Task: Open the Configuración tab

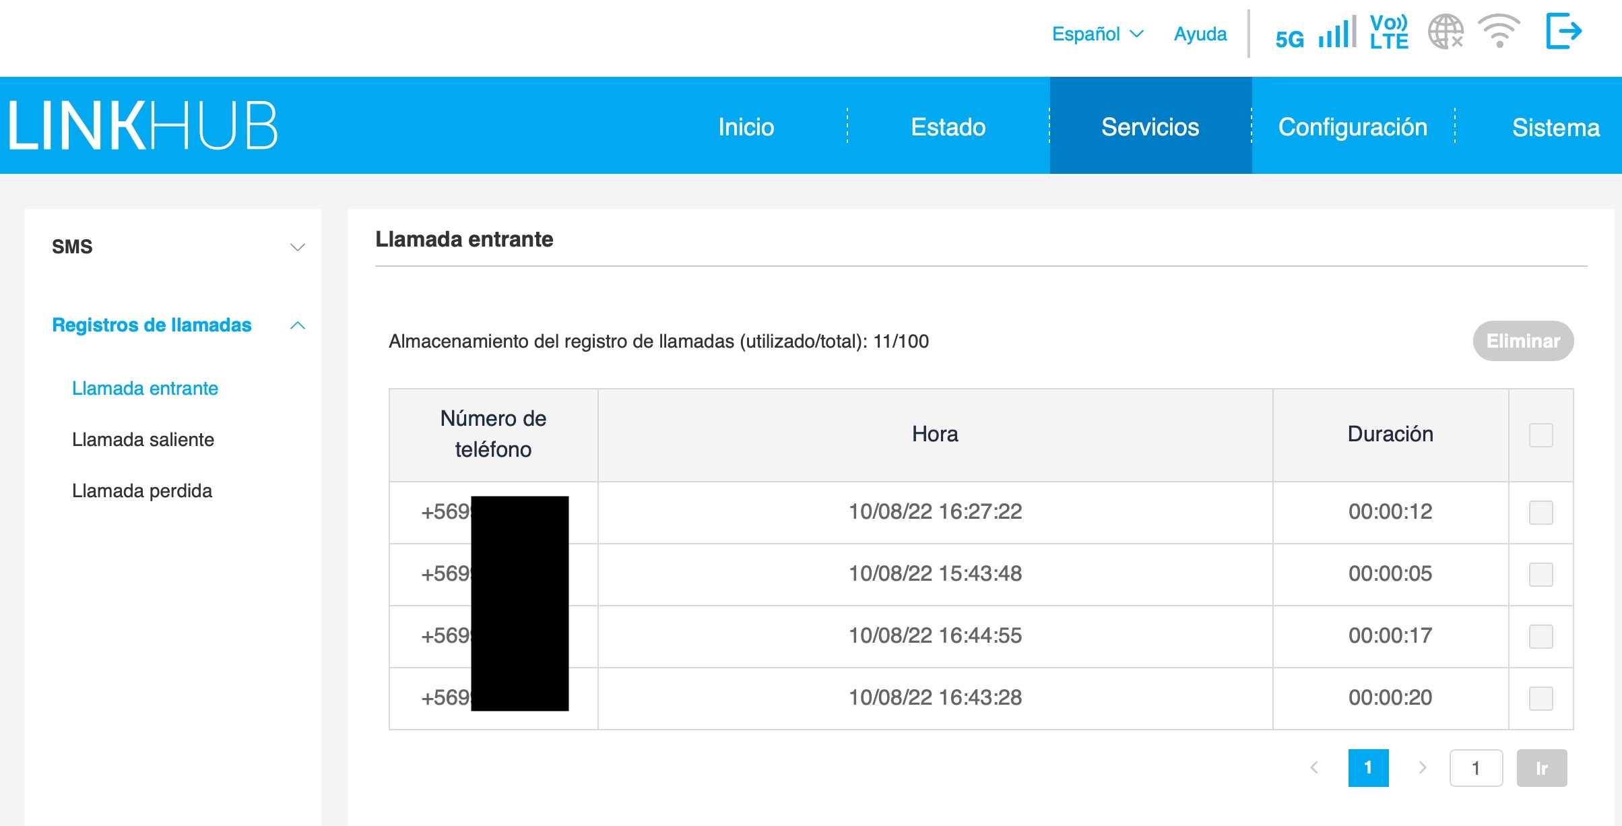Action: (x=1353, y=127)
